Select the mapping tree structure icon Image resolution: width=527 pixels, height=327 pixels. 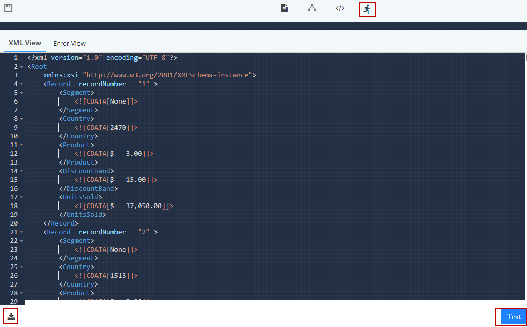[x=311, y=8]
